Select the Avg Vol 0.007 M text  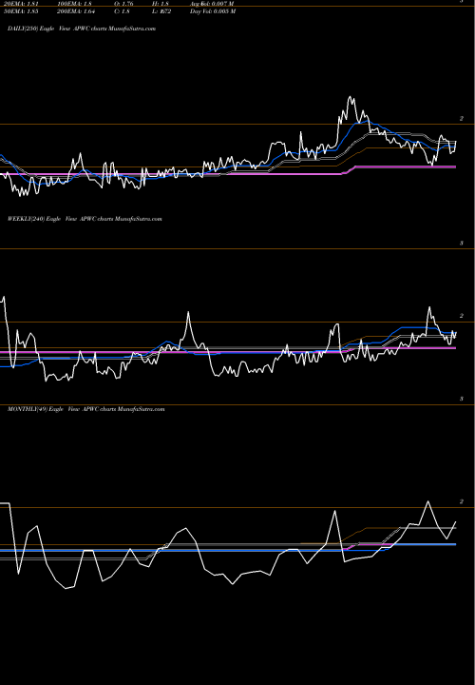212,4
